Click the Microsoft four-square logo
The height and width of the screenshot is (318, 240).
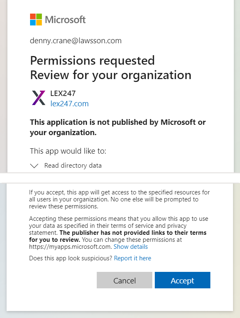pos(36,19)
